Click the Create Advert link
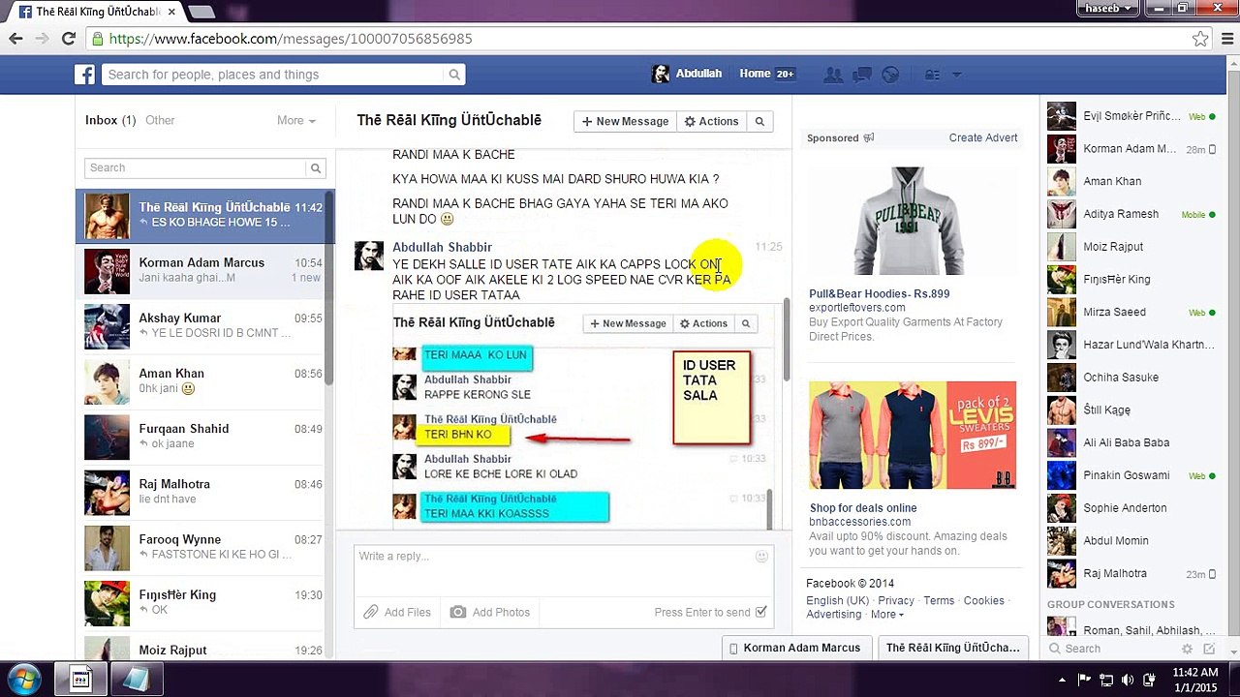The width and height of the screenshot is (1240, 697). 983,137
